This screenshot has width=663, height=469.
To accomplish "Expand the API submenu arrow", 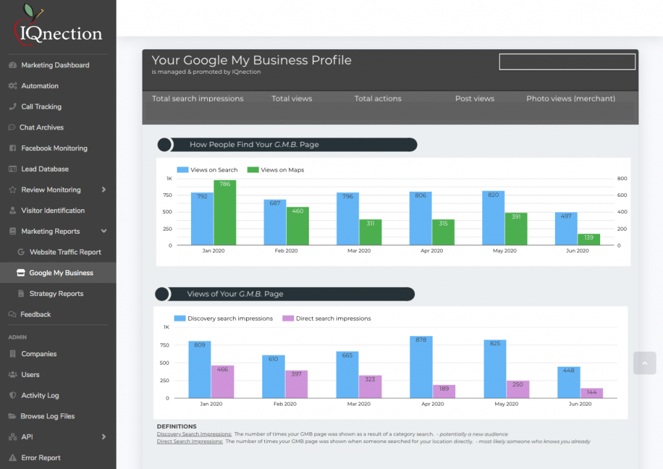I will (104, 437).
